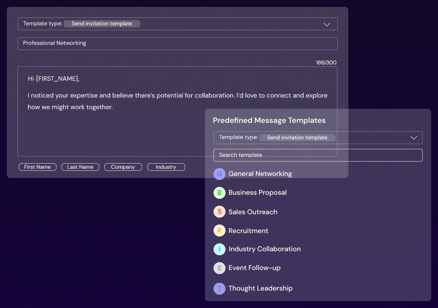Image resolution: width=438 pixels, height=308 pixels.
Task: Click the gray E Event Follow-up icon
Action: coord(219,268)
